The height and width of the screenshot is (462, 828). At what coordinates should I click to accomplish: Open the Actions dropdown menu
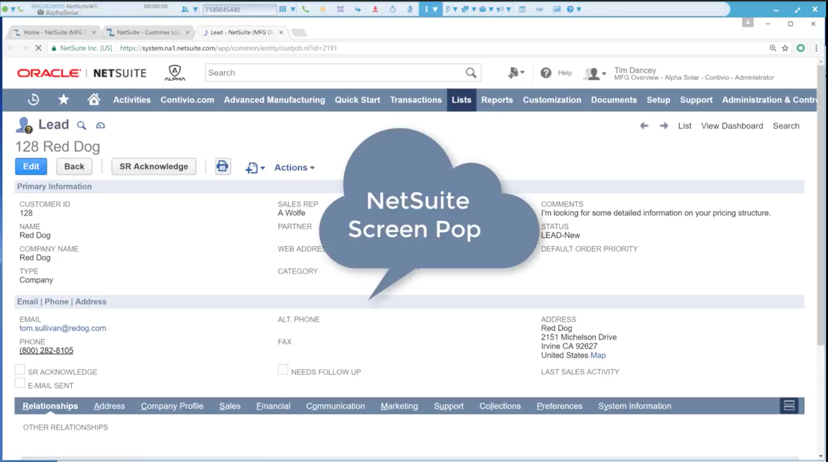pos(294,167)
